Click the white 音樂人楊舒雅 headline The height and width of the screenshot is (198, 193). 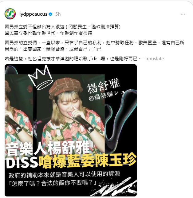coord(48,149)
